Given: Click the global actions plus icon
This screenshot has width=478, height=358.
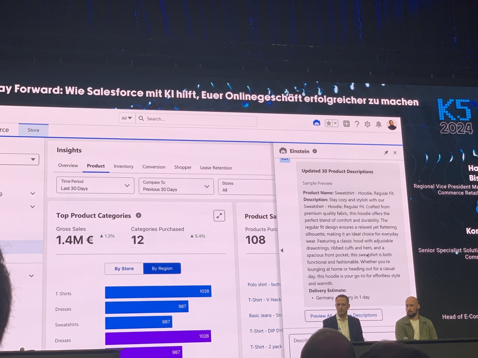Looking at the screenshot, I should tap(346, 123).
